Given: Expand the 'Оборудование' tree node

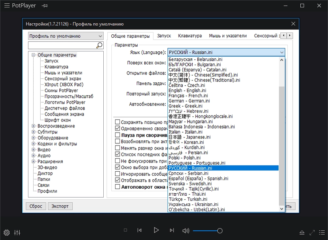Looking at the screenshot, I should pyautogui.click(x=33, y=138).
